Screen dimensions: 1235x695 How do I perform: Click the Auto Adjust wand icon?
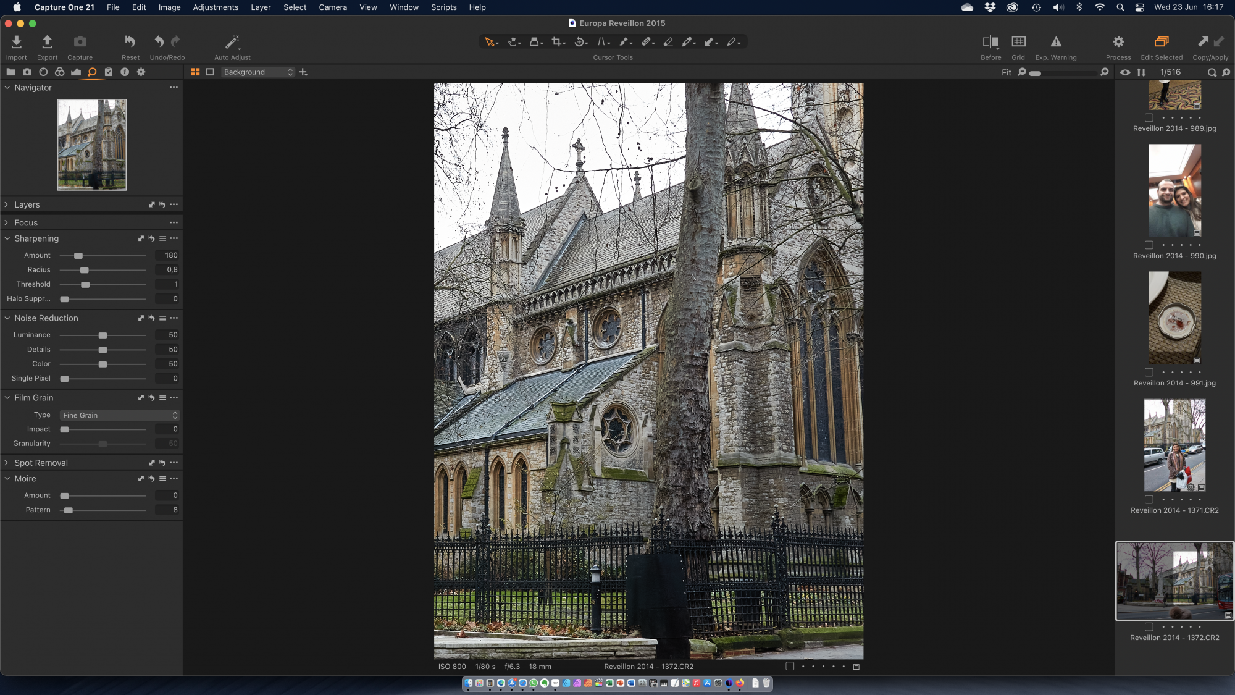(232, 42)
